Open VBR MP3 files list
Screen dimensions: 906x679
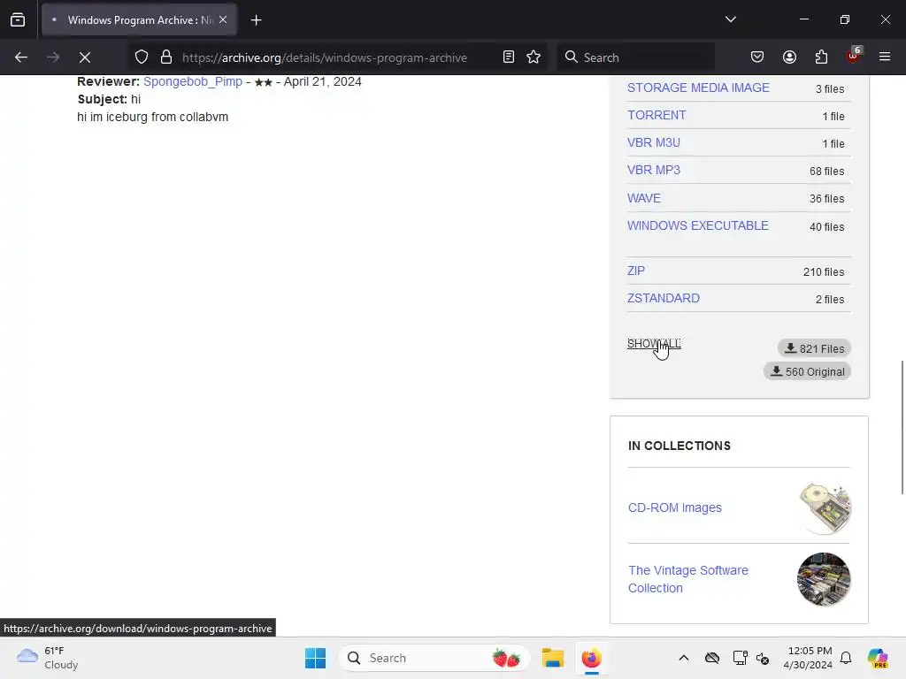coord(654,170)
